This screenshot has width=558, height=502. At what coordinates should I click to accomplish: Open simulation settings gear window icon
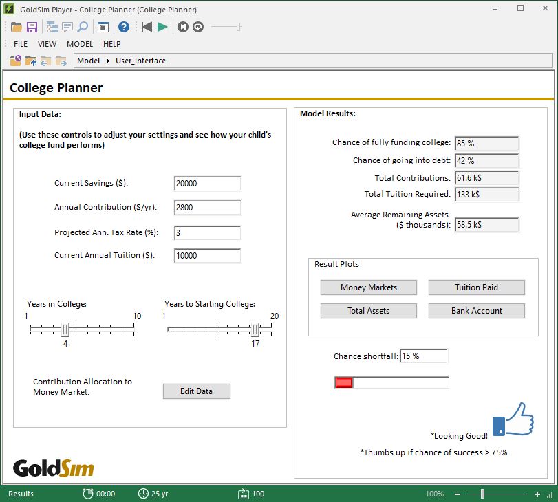coord(103,27)
